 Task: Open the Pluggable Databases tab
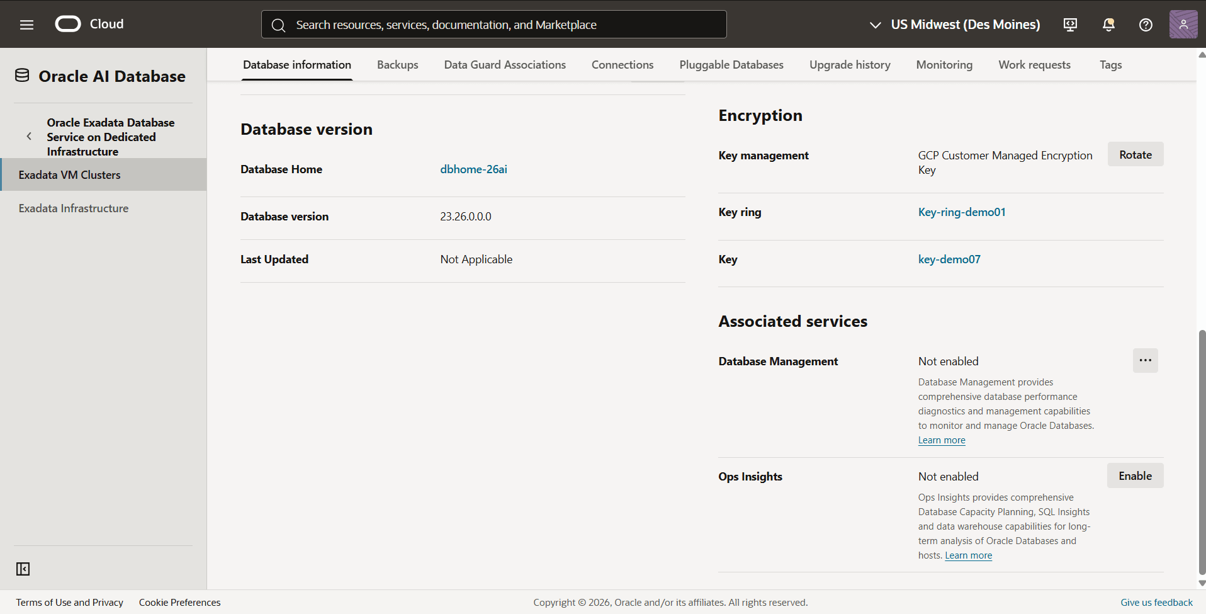[731, 64]
